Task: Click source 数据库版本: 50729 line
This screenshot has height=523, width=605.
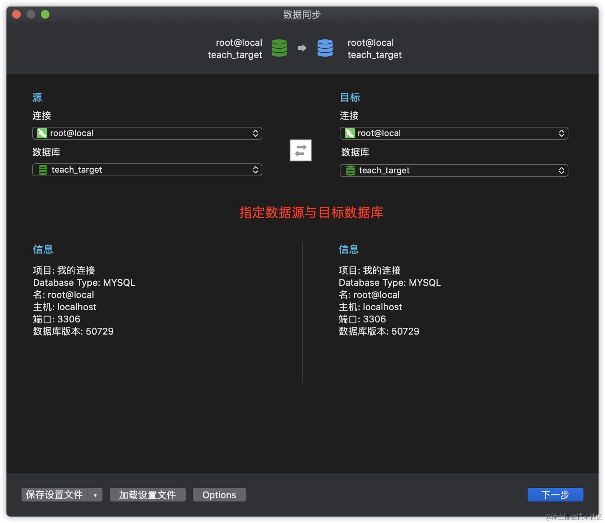Action: [73, 331]
